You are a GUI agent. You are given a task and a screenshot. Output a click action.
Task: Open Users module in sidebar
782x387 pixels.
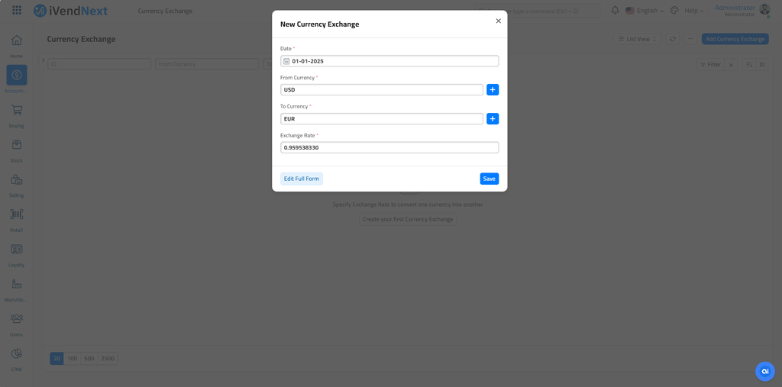tap(17, 325)
